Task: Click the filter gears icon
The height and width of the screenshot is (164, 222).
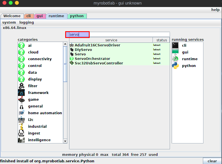Action: tap(21, 86)
